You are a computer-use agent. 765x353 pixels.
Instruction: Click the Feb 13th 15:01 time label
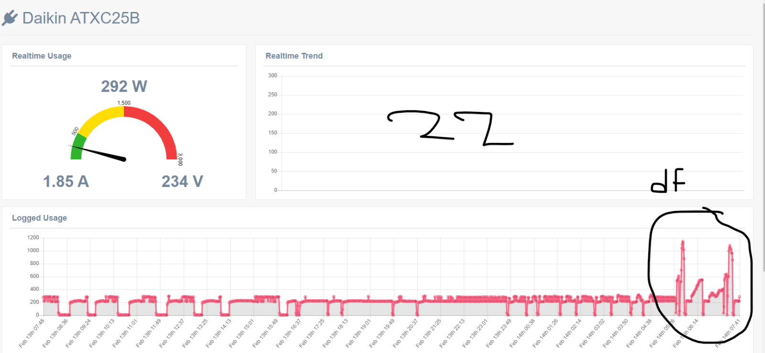coord(242,333)
